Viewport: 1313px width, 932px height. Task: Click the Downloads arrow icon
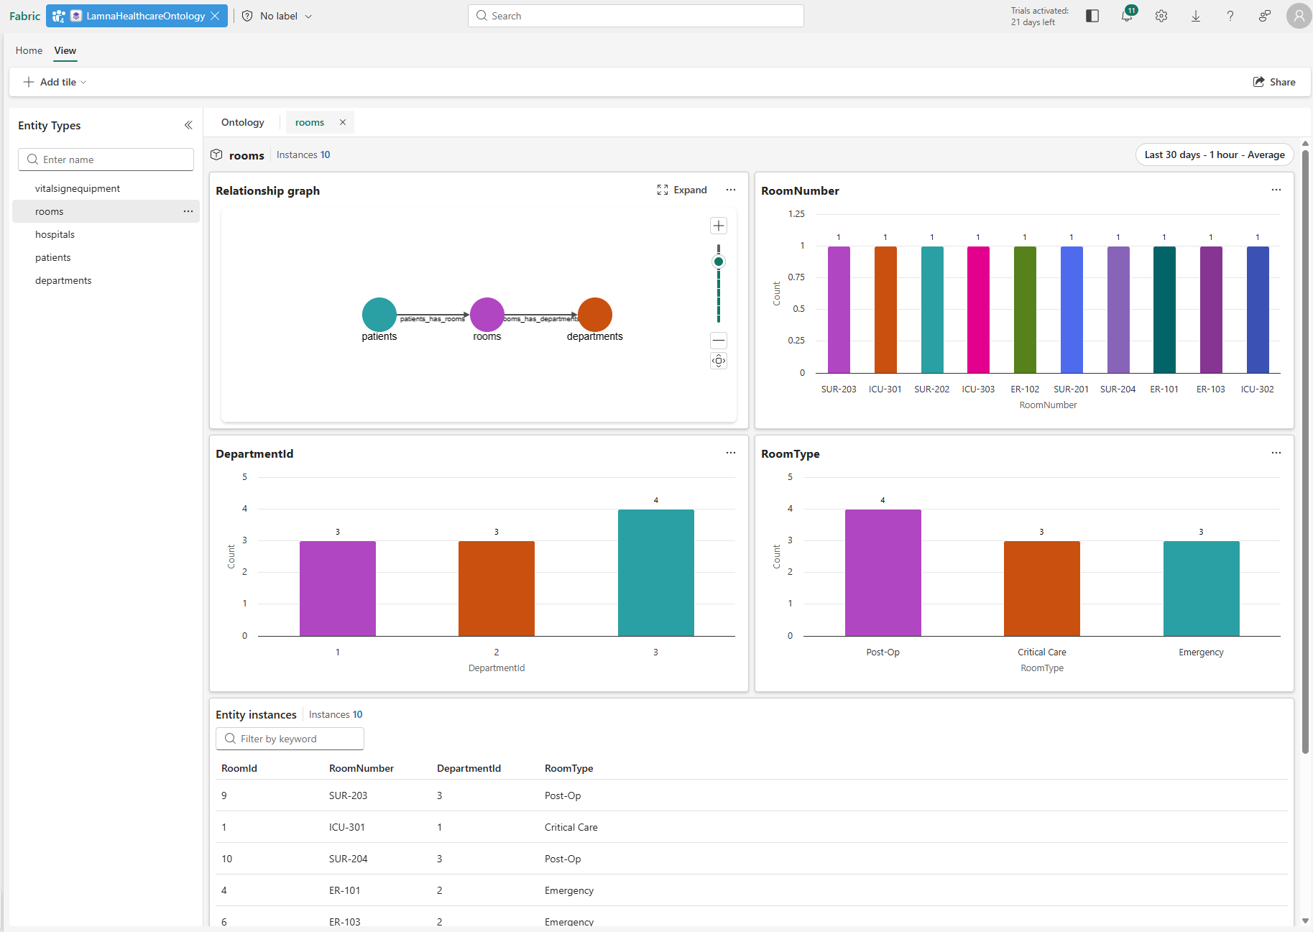[x=1196, y=16]
